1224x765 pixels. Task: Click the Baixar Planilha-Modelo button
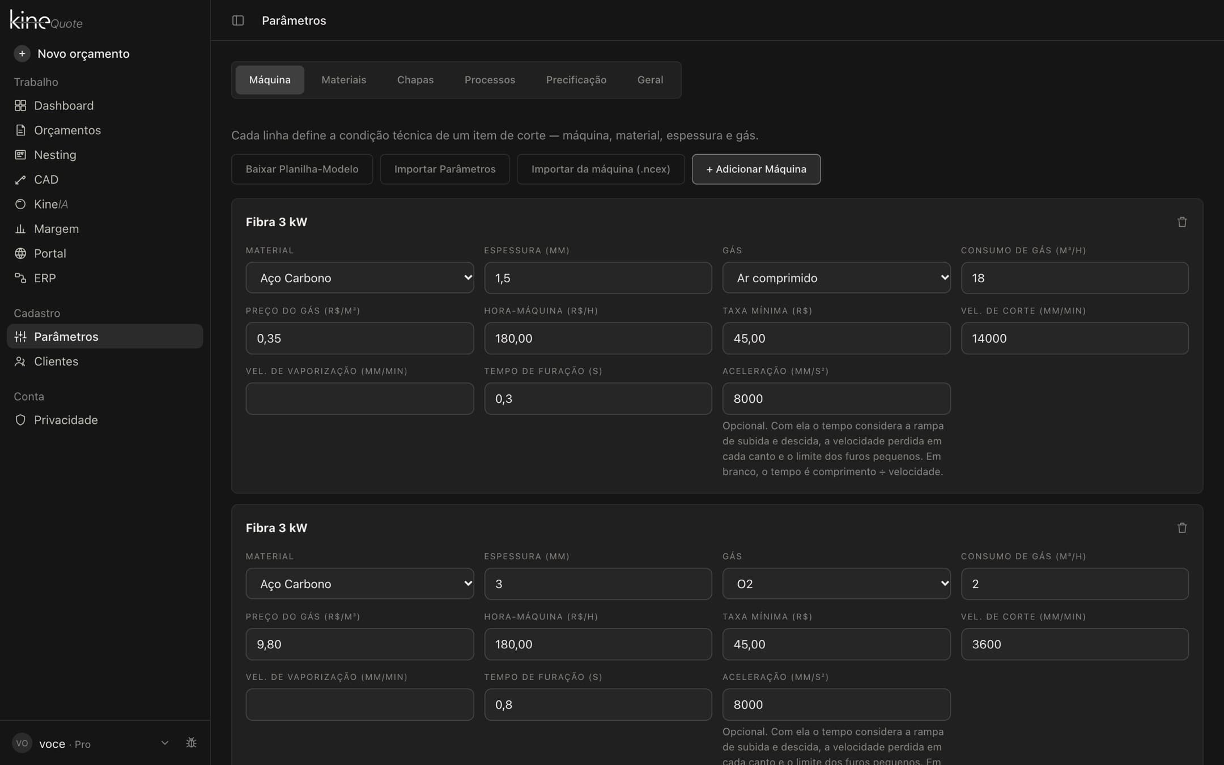tap(302, 169)
